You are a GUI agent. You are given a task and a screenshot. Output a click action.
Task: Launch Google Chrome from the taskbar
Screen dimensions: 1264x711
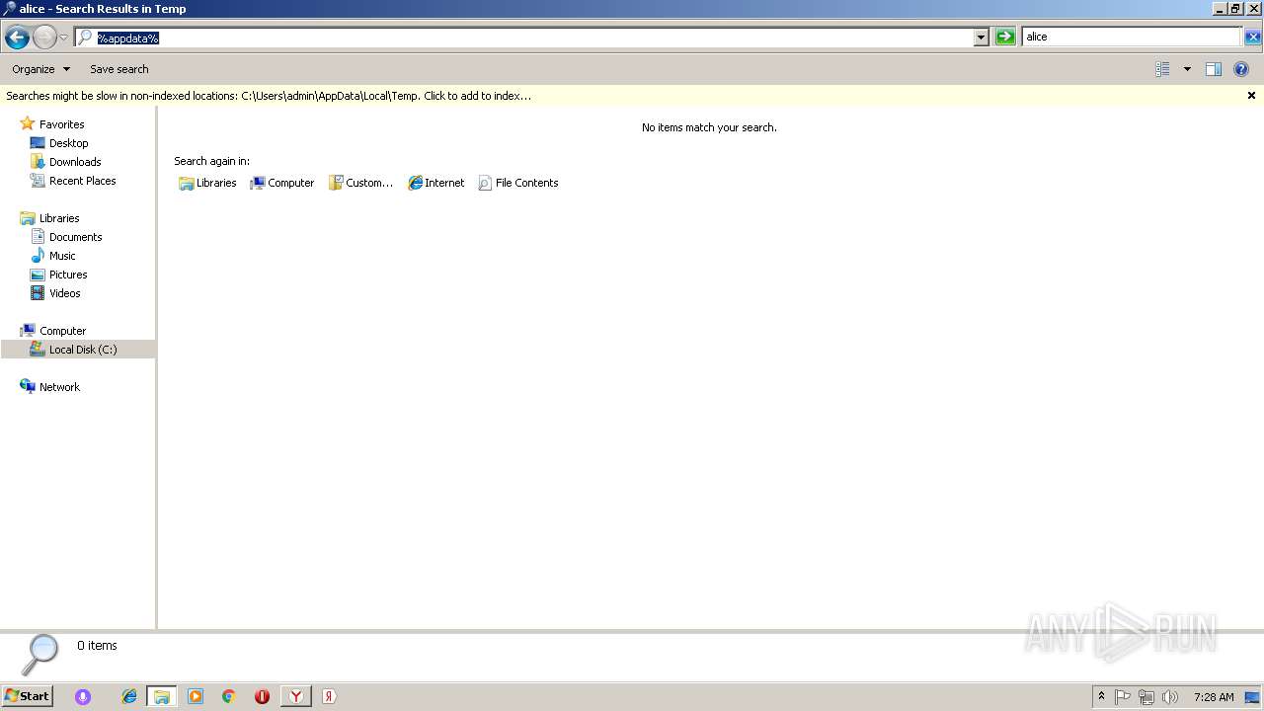[228, 696]
